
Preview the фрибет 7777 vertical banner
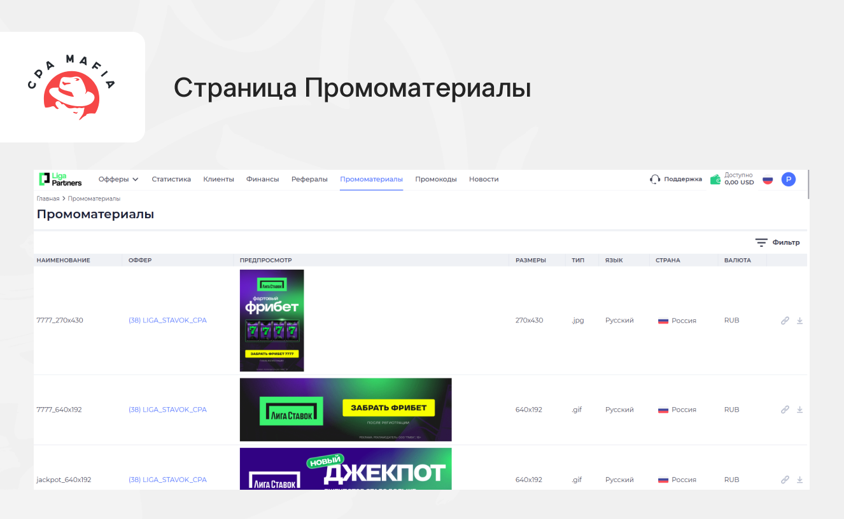click(x=272, y=321)
